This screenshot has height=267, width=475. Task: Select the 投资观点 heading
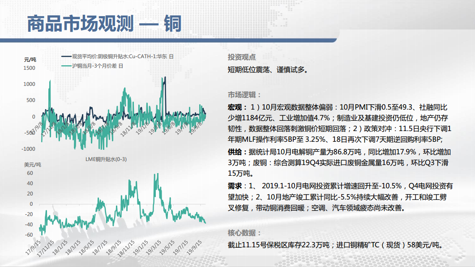click(242, 57)
